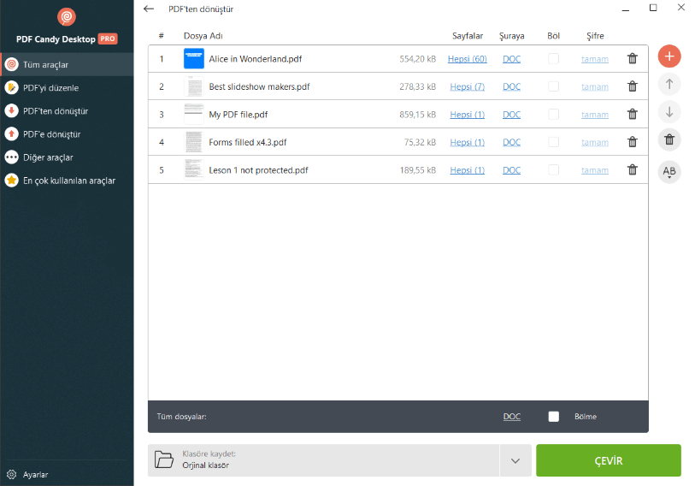695x486 pixels.
Task: Open Hepsi (1) for Leson 1 not protected.pdf
Action: pyautogui.click(x=467, y=170)
